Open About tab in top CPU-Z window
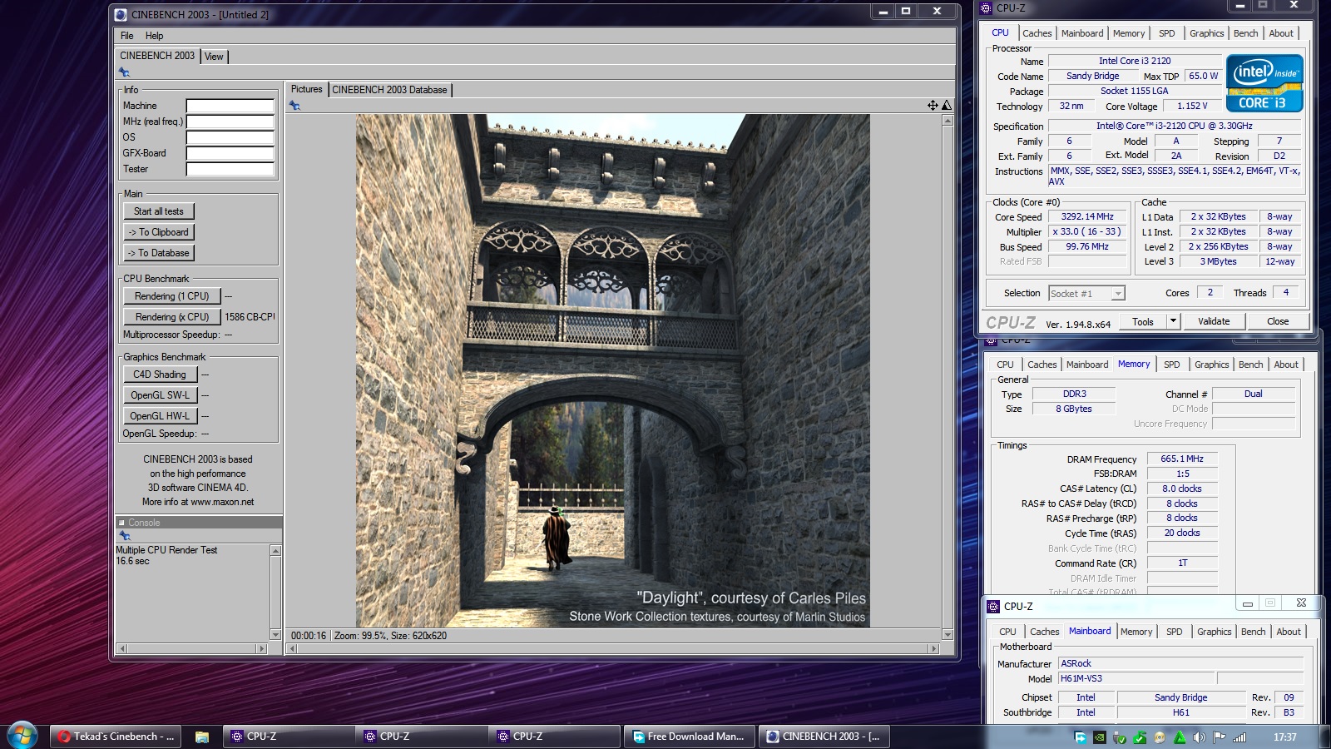 click(1281, 33)
